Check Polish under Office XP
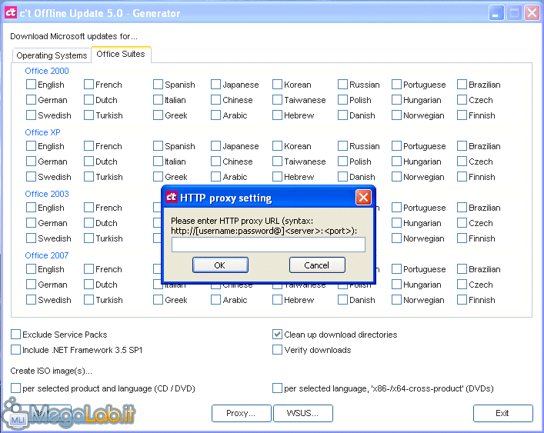This screenshot has width=544, height=433. 342,161
